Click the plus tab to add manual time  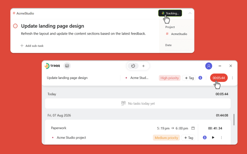click(143, 66)
